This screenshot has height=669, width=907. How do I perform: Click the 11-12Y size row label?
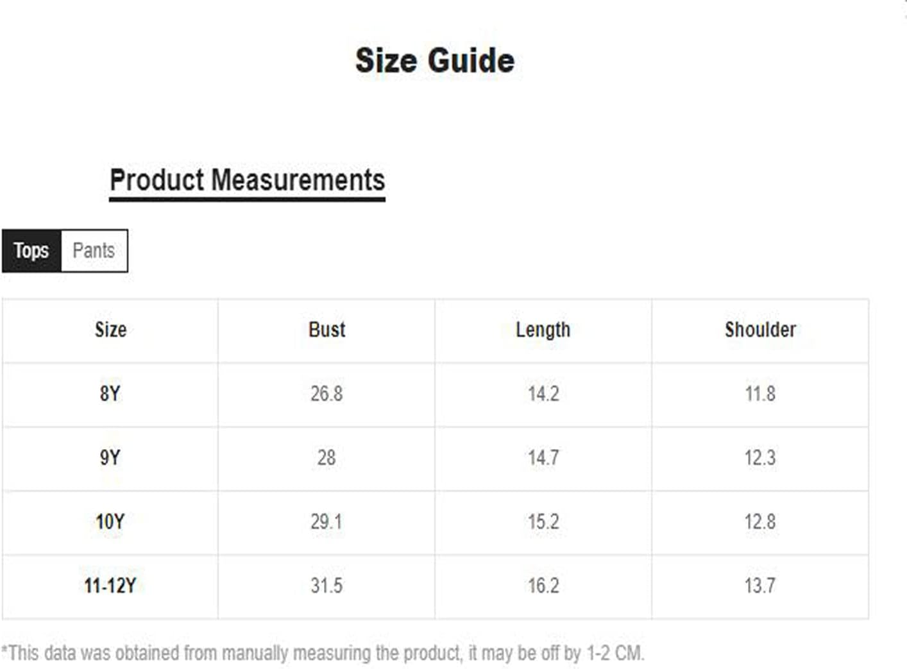click(110, 586)
